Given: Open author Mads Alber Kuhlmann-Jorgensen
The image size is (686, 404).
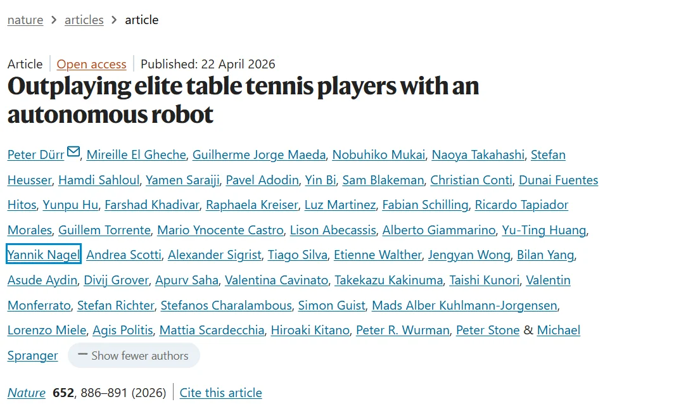Looking at the screenshot, I should tap(464, 305).
